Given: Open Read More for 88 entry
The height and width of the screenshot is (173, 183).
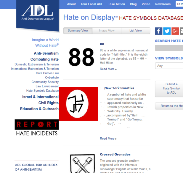Looking at the screenshot, I should coord(108,69).
